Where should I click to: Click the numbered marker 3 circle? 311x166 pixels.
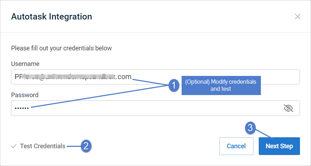point(250,128)
